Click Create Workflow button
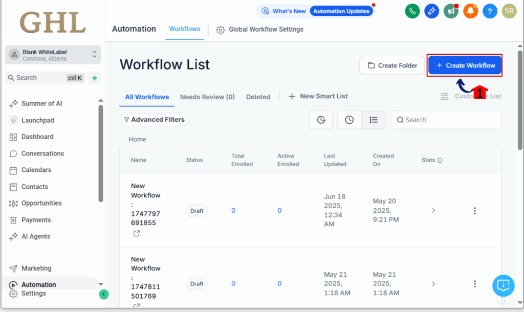This screenshot has height=312, width=524. 465,65
